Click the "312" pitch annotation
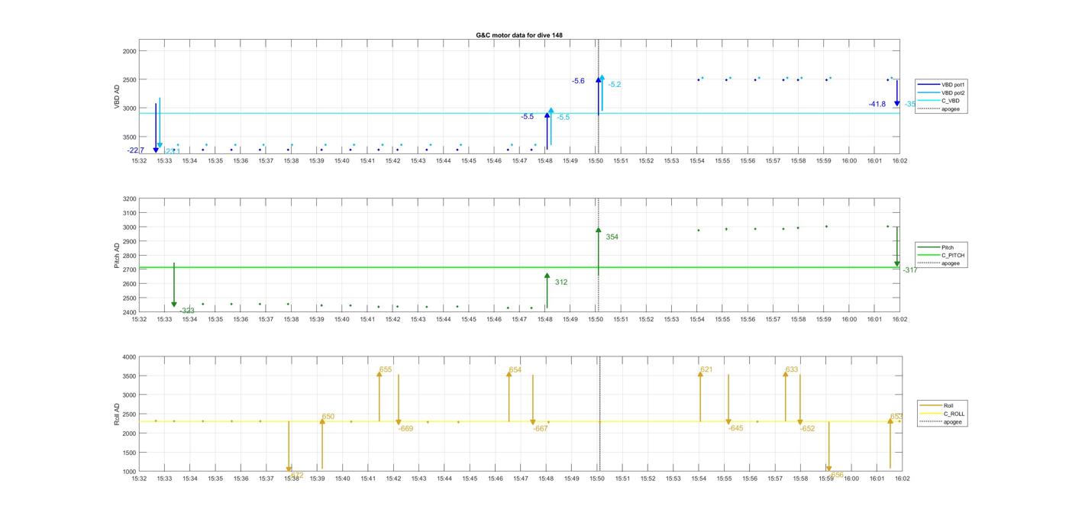Viewport: 1069px width, 529px height. coord(561,282)
